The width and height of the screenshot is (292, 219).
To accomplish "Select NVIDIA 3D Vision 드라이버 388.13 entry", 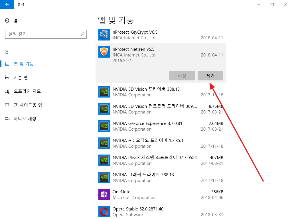I will click(146, 89).
